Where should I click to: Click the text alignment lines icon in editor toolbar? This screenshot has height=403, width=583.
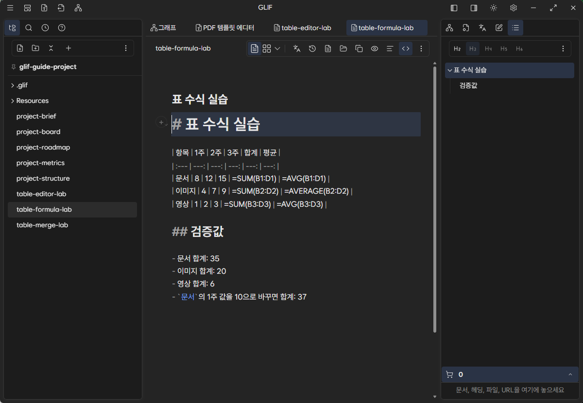tap(390, 49)
